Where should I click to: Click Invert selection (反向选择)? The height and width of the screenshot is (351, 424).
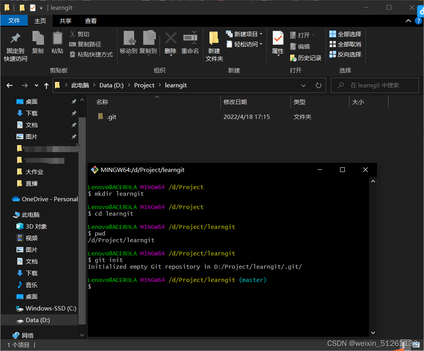345,54
